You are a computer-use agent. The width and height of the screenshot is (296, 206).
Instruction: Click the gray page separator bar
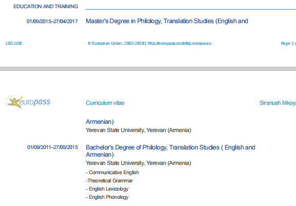pyautogui.click(x=148, y=69)
